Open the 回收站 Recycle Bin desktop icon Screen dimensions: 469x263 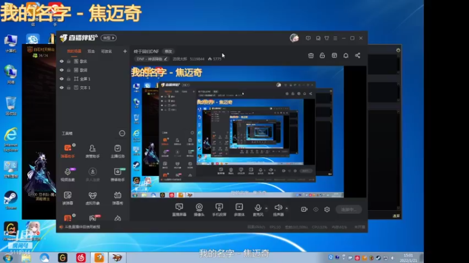11,106
